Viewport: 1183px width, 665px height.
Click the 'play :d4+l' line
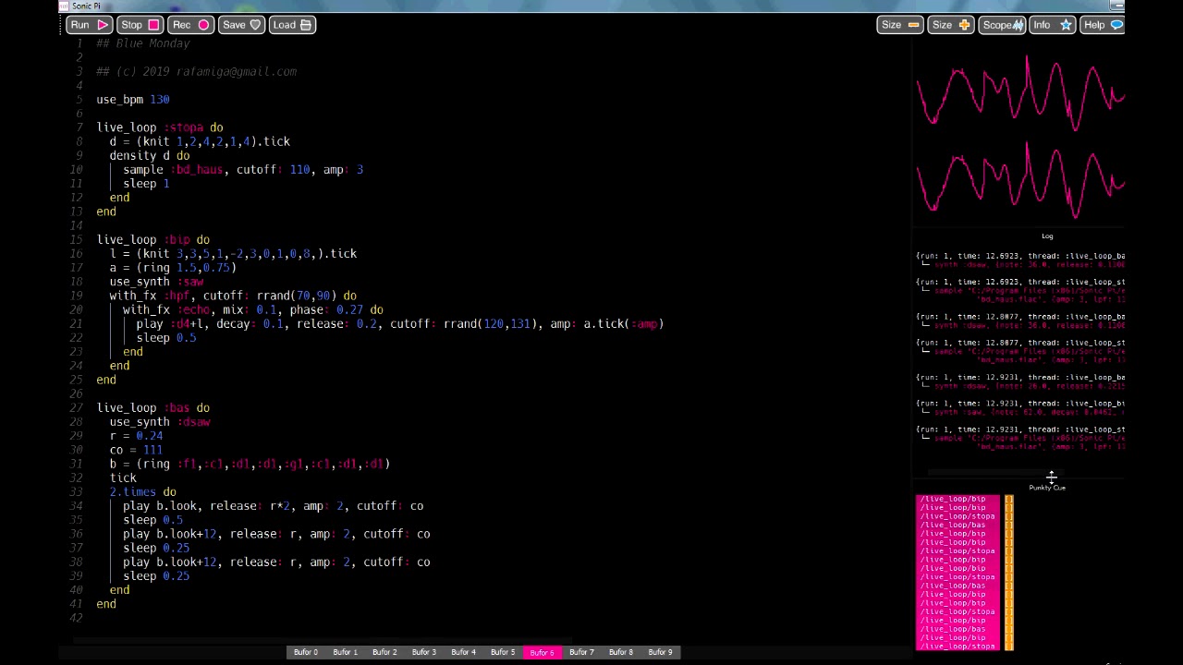pos(400,324)
